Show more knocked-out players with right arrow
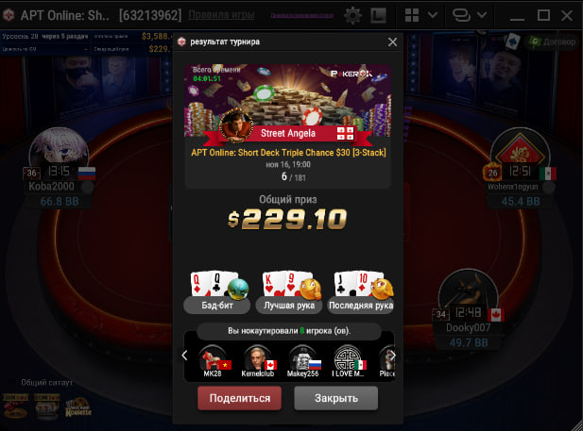The image size is (583, 431). 393,356
